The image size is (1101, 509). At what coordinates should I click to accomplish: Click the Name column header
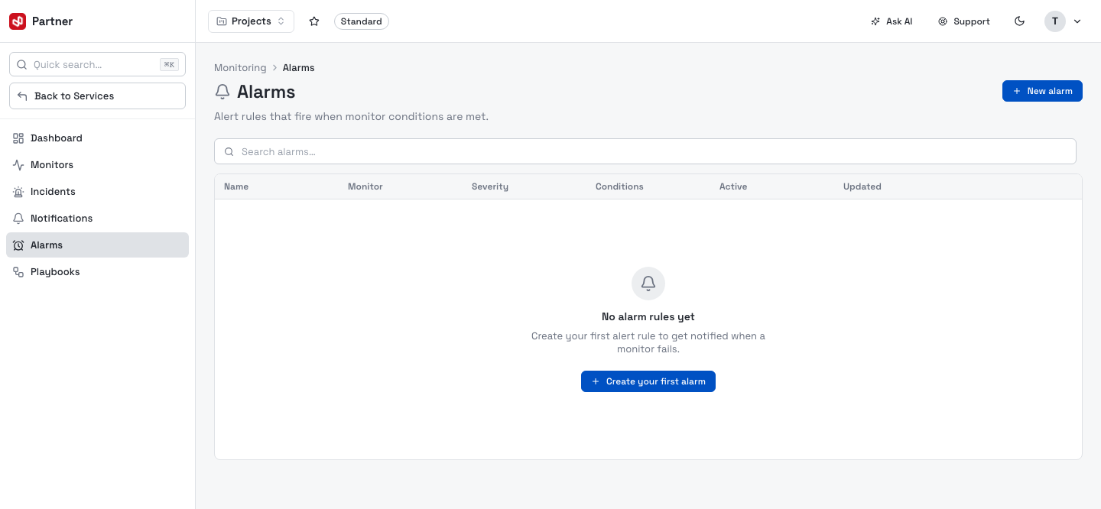[x=236, y=186]
